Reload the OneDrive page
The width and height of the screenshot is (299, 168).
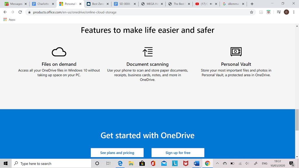pyautogui.click(x=20, y=12)
